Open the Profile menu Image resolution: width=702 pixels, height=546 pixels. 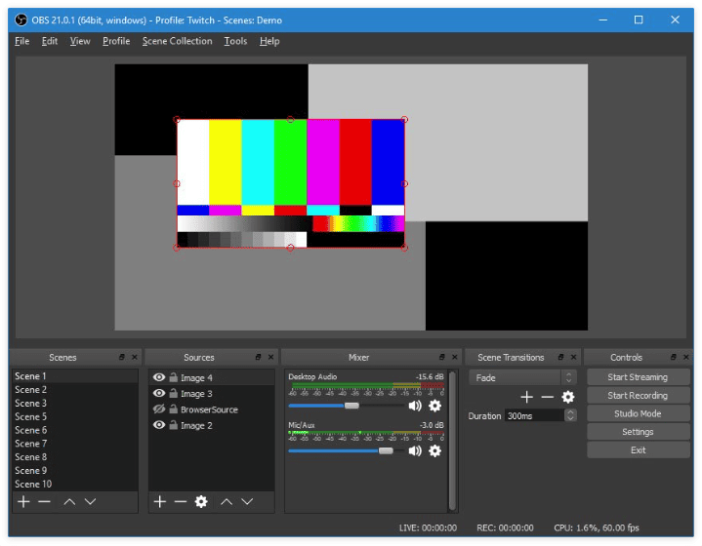116,41
